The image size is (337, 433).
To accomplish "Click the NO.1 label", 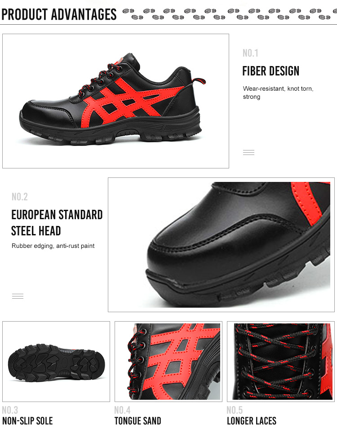I will (250, 53).
